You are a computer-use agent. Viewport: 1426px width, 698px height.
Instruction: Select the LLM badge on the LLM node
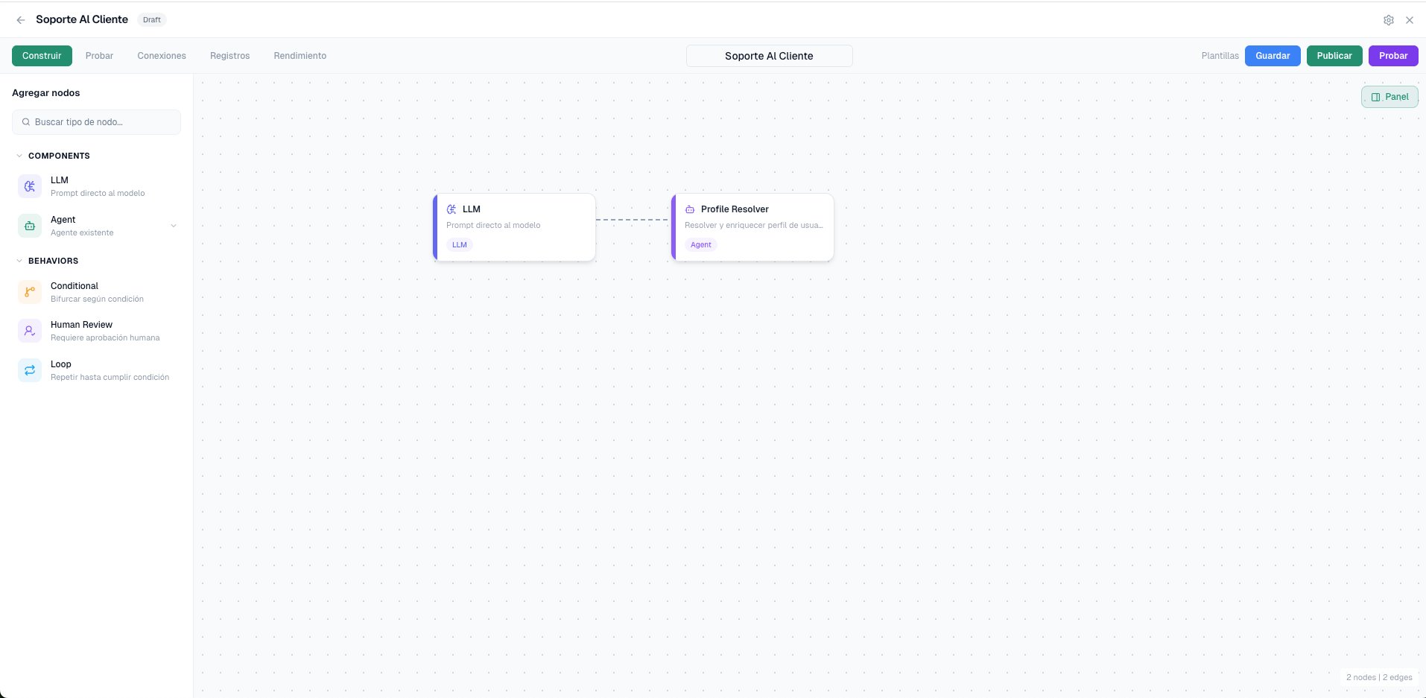coord(459,244)
